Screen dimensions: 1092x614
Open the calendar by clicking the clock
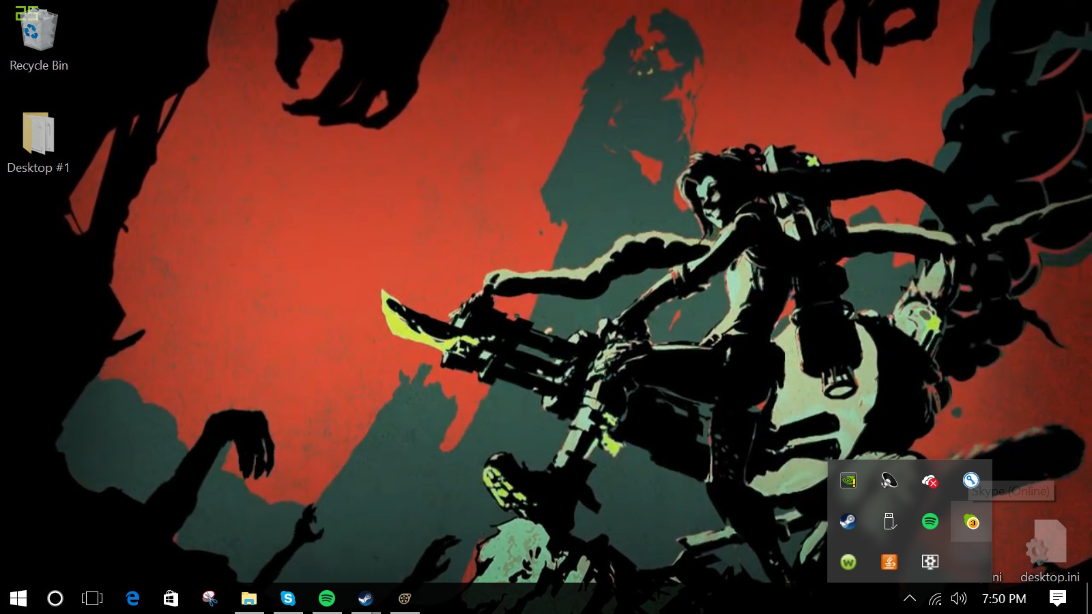(1001, 598)
